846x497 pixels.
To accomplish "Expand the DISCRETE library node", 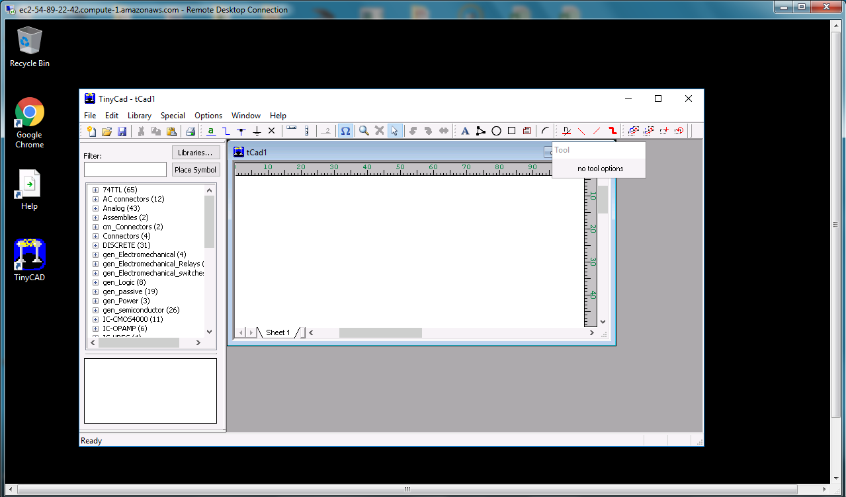I will click(95, 245).
